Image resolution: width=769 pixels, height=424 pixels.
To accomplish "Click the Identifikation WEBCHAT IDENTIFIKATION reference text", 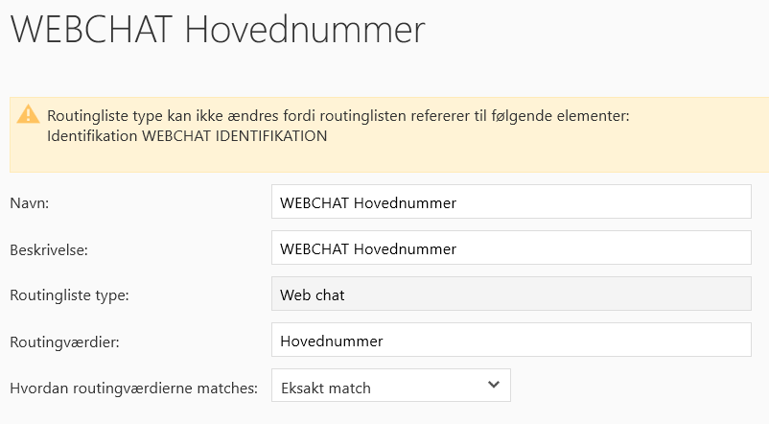I will pos(187,136).
